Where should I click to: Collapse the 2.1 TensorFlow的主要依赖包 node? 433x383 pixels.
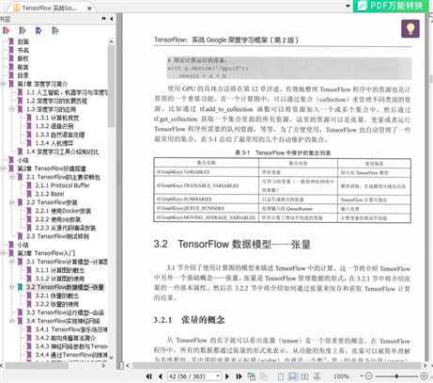pyautogui.click(x=12, y=177)
